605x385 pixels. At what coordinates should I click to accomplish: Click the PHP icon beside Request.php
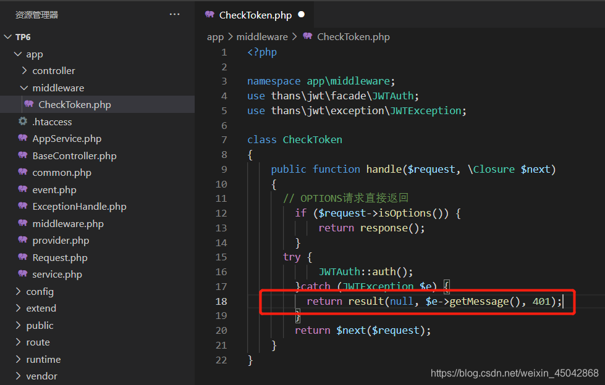click(23, 257)
